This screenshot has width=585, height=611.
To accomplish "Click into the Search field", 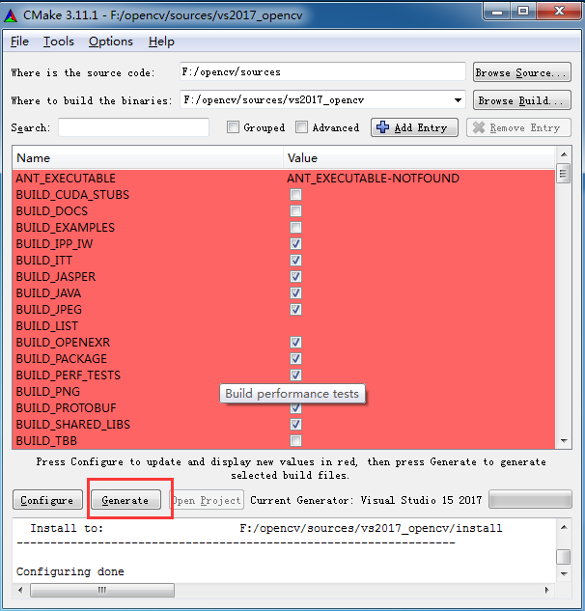I will [x=133, y=127].
